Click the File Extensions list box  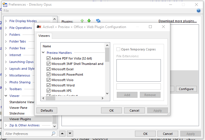point(139,70)
